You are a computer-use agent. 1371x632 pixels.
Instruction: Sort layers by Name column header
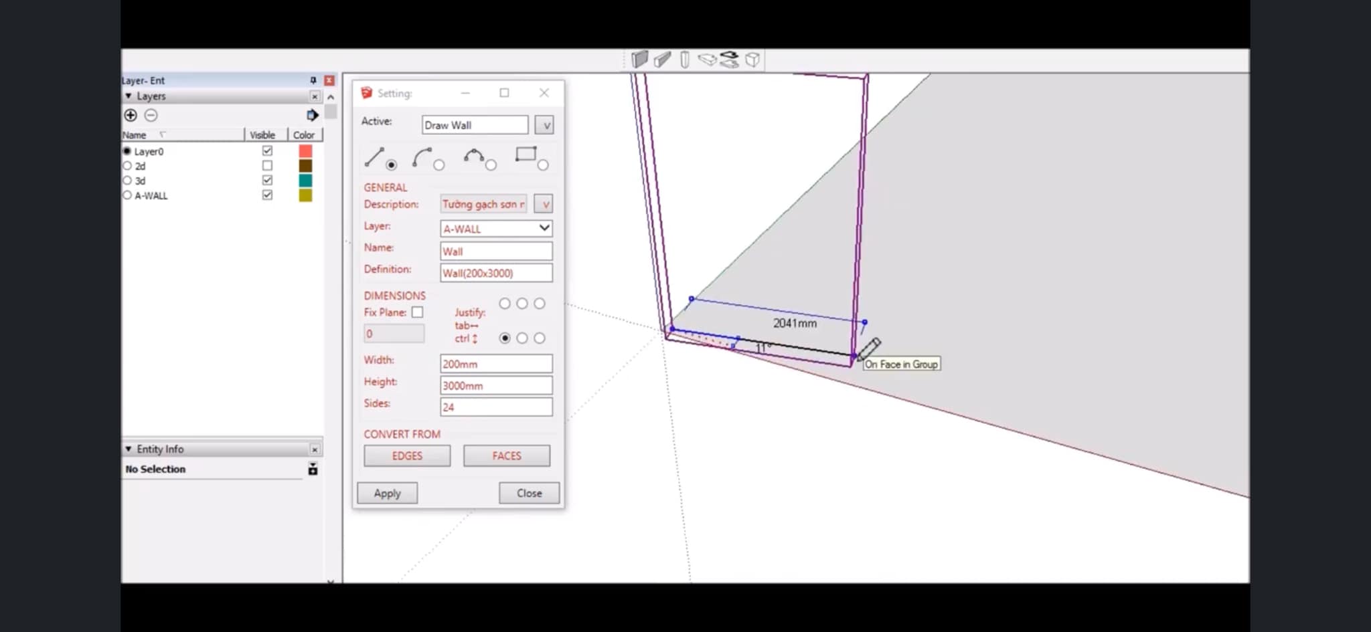(x=182, y=135)
